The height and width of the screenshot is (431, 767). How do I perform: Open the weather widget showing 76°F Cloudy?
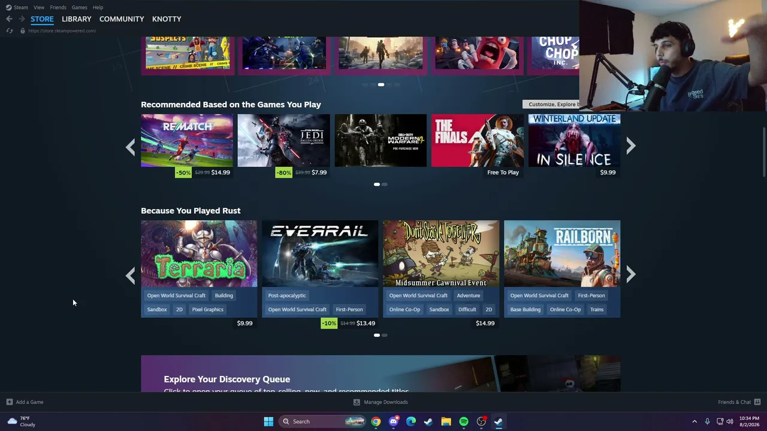coord(21,421)
